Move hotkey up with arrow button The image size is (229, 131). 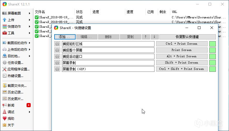(x=146, y=37)
